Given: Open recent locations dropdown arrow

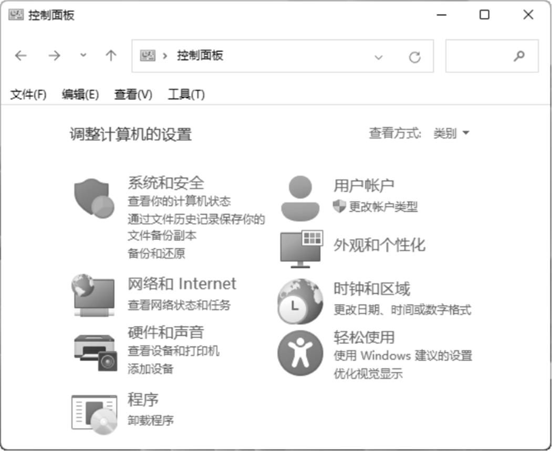Looking at the screenshot, I should 83,55.
